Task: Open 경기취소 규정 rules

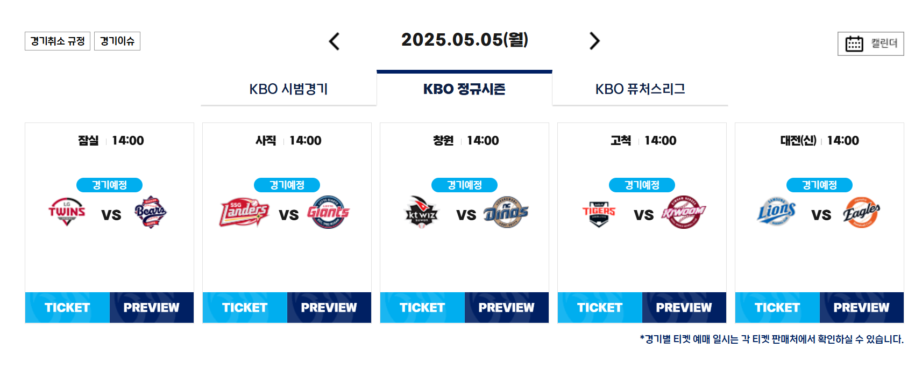Action: (58, 40)
